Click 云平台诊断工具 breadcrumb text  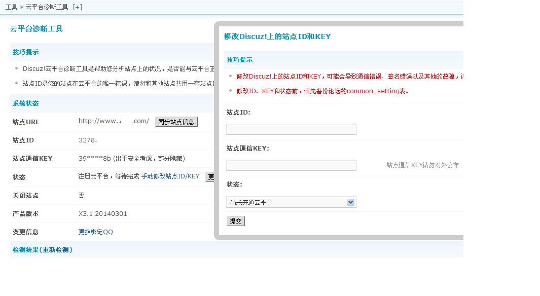47,7
